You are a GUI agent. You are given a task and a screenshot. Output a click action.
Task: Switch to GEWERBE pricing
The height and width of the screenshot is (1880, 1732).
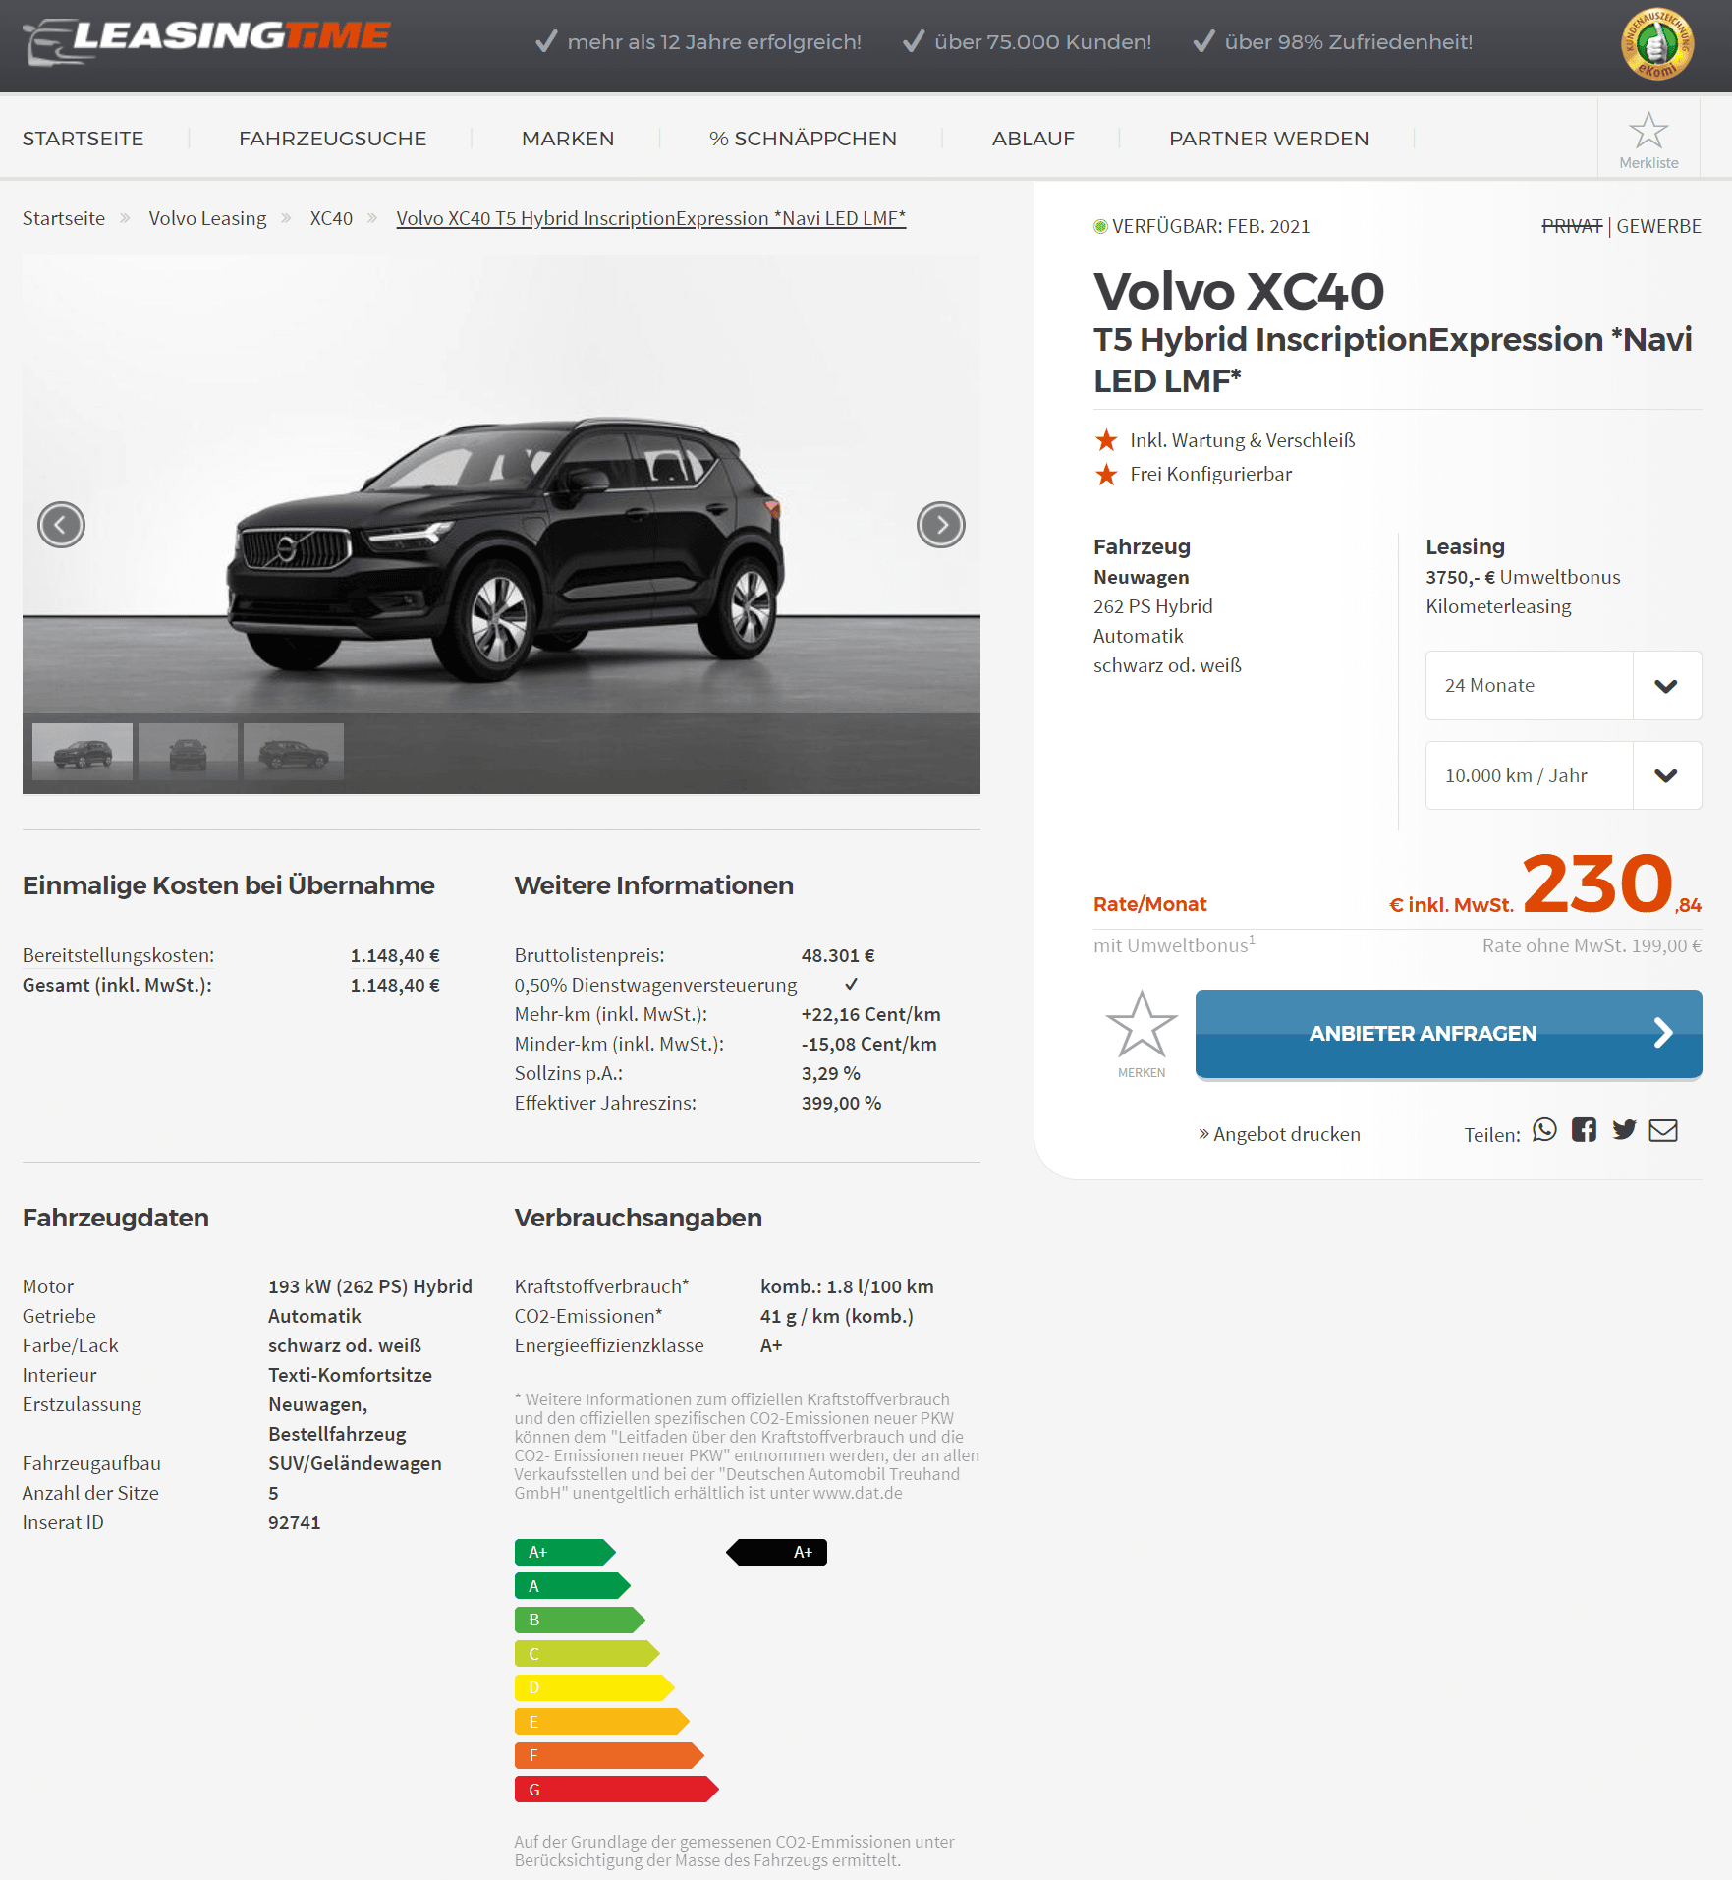coord(1658,226)
